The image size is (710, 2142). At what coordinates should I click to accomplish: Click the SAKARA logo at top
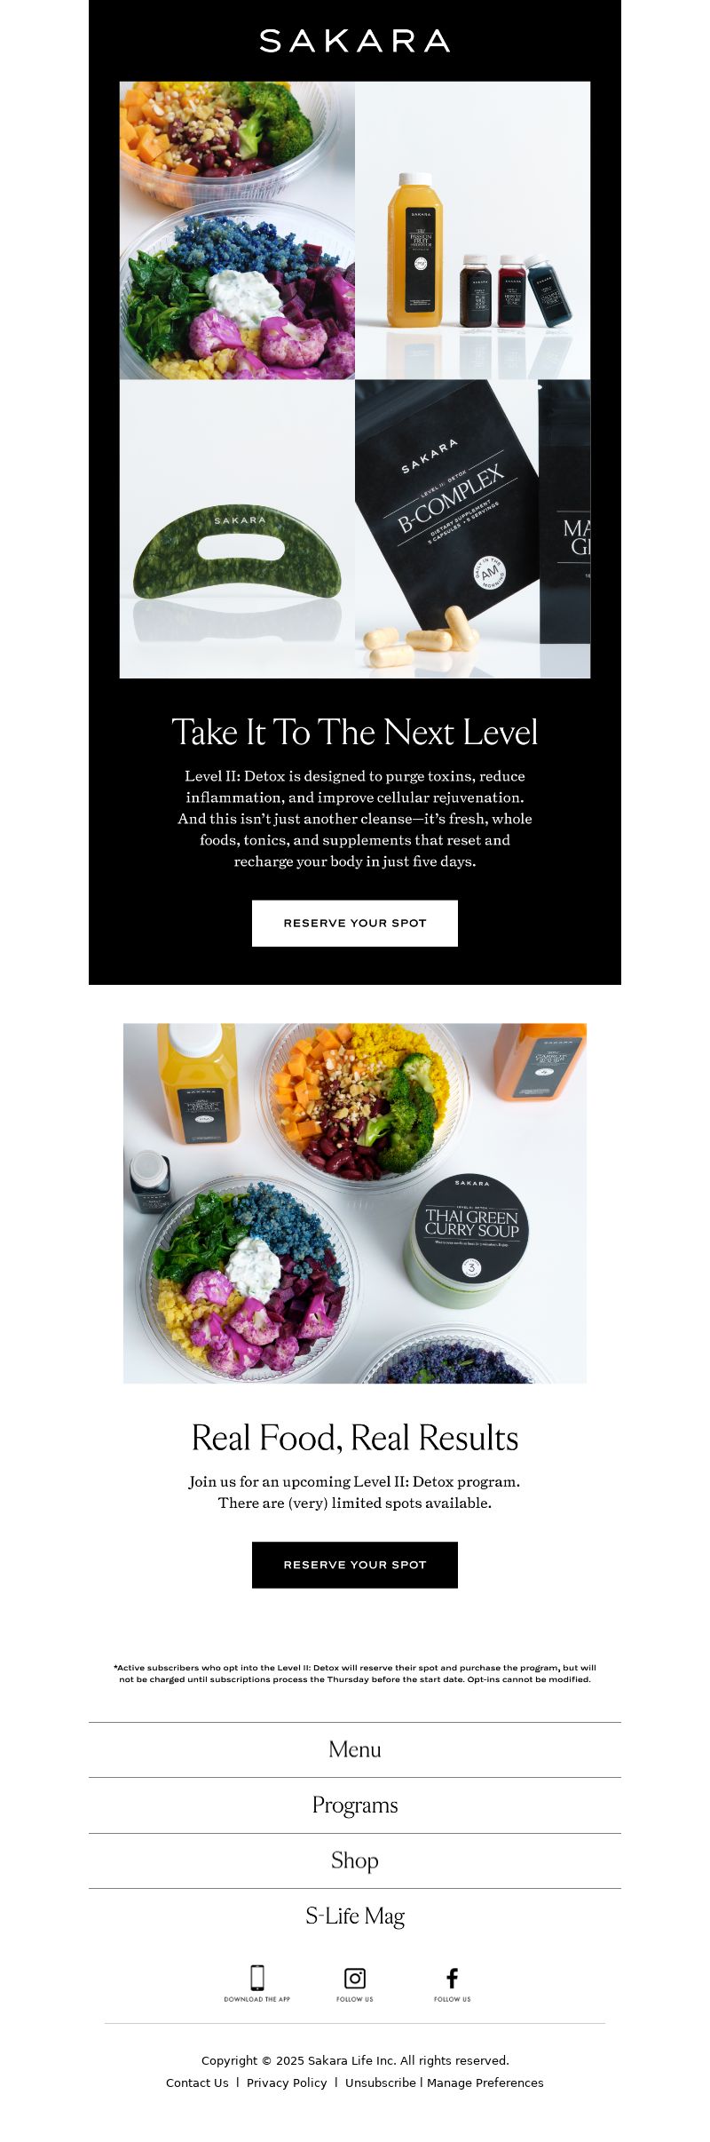coord(355,41)
